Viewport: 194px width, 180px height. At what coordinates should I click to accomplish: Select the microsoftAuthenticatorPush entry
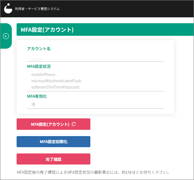(x=56, y=81)
